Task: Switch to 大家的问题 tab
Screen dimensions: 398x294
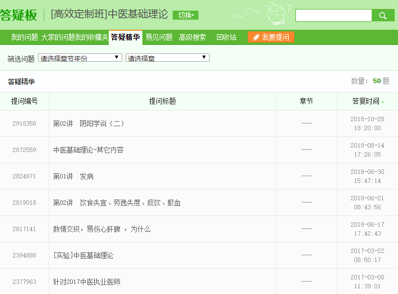Action: click(58, 38)
